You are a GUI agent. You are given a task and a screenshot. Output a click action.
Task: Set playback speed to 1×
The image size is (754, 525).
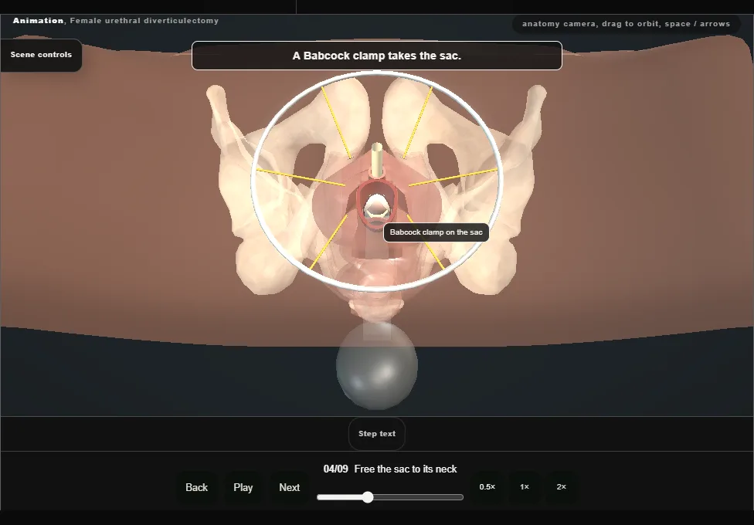(x=524, y=487)
